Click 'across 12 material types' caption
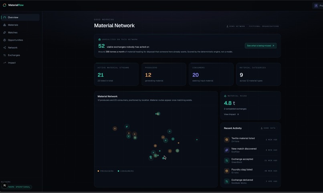The image size is (323, 193). [251, 81]
